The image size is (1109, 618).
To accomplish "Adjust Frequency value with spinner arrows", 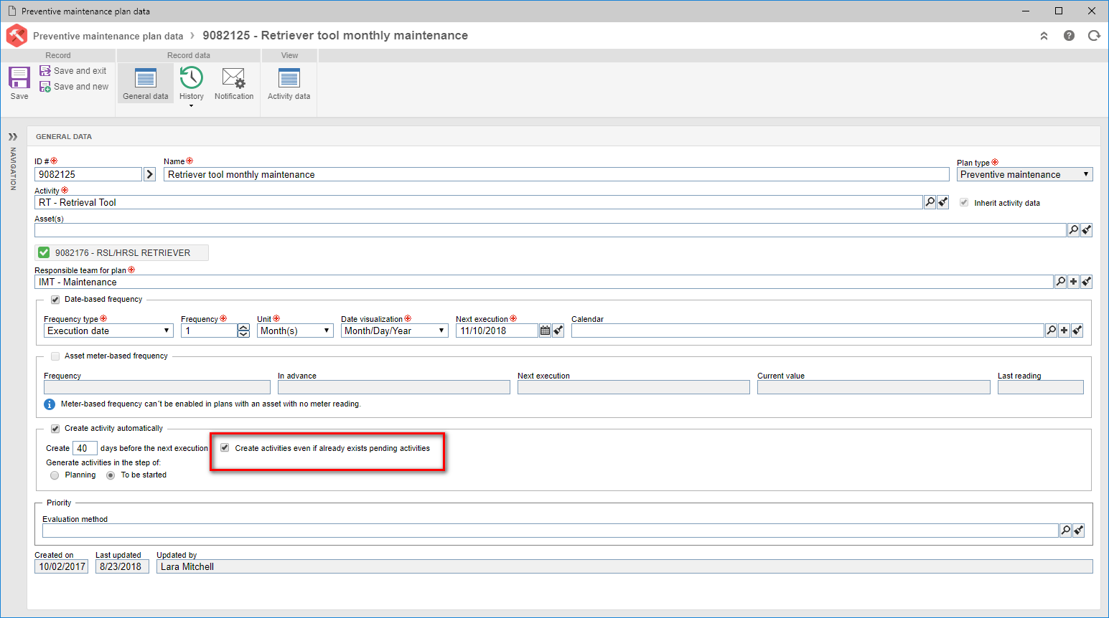I will [x=244, y=331].
